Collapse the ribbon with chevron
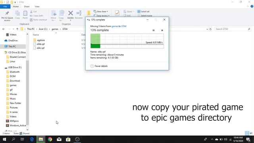 pos(248,6)
